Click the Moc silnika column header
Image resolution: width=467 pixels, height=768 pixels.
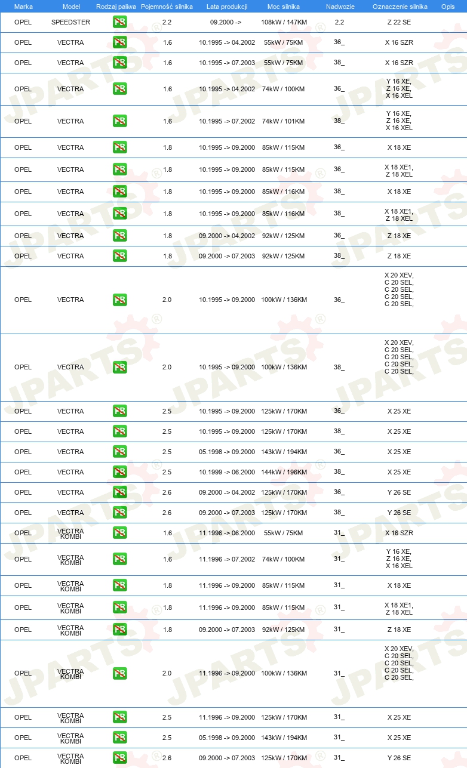(284, 7)
